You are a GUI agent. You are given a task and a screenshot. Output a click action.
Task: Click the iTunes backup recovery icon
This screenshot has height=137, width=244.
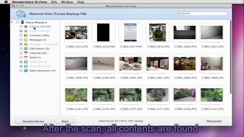coord(21,14)
